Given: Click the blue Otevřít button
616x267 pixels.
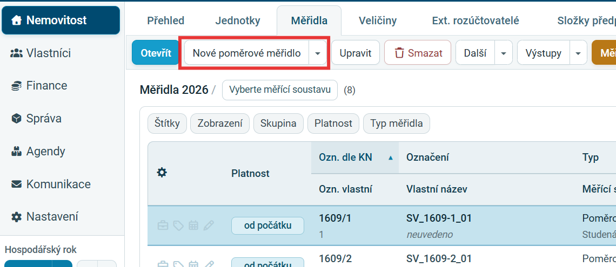Looking at the screenshot, I should click(155, 52).
